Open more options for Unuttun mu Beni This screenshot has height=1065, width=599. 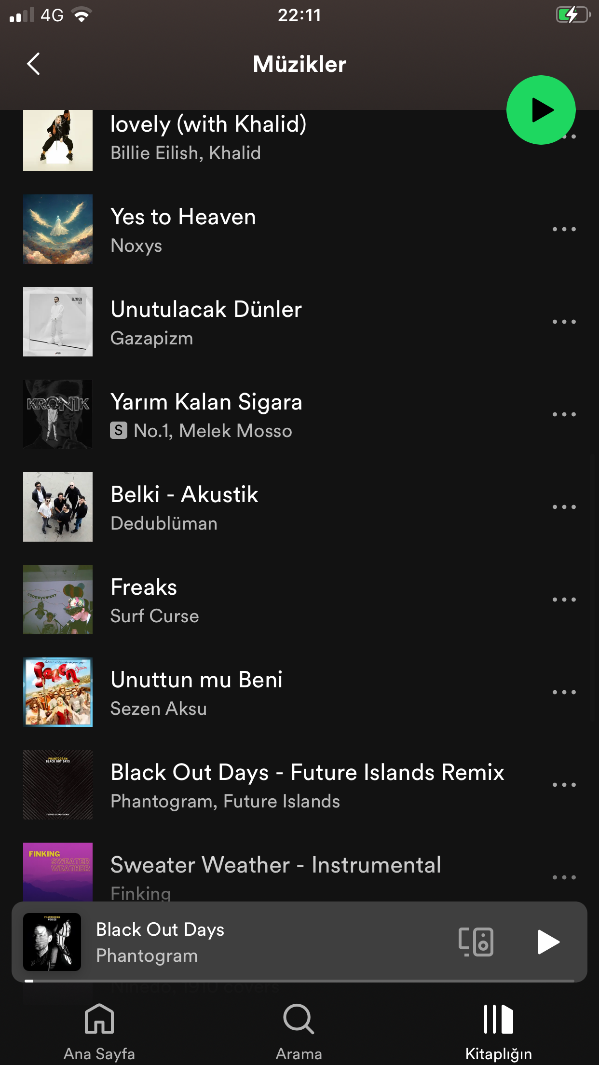tap(564, 692)
